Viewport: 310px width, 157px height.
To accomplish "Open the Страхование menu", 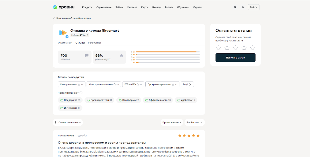I will (104, 7).
